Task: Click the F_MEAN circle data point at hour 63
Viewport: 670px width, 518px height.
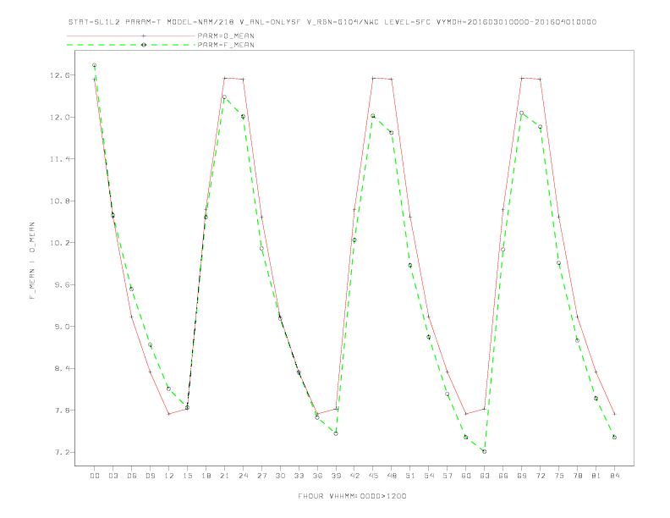Action: (485, 451)
